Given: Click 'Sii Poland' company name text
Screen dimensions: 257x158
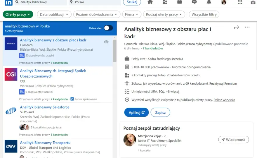Looking at the screenshot, I should 27,112.
